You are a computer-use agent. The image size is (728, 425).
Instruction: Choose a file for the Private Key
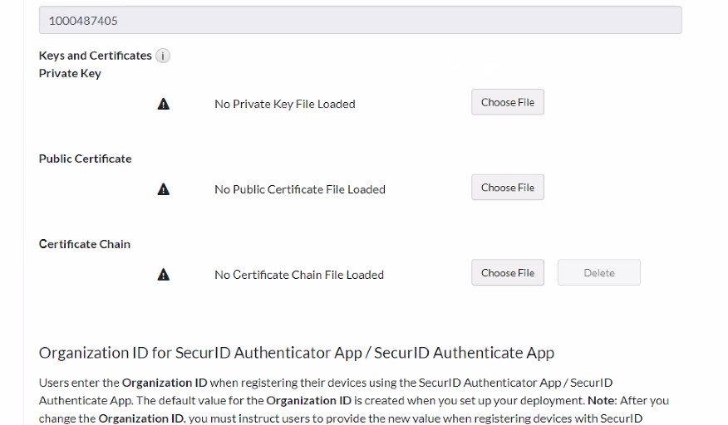(507, 102)
